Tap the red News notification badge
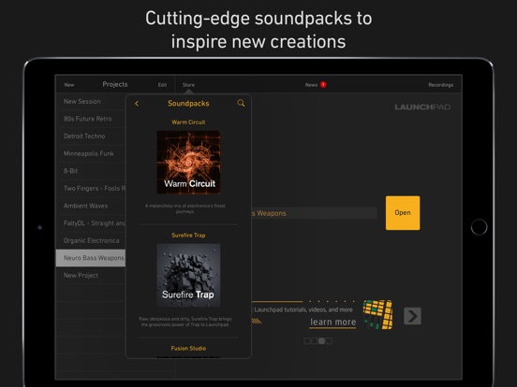This screenshot has height=387, width=517. click(323, 84)
